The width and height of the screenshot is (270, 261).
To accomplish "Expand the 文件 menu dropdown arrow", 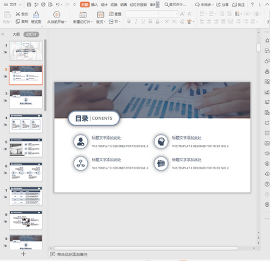I will tap(20, 5).
